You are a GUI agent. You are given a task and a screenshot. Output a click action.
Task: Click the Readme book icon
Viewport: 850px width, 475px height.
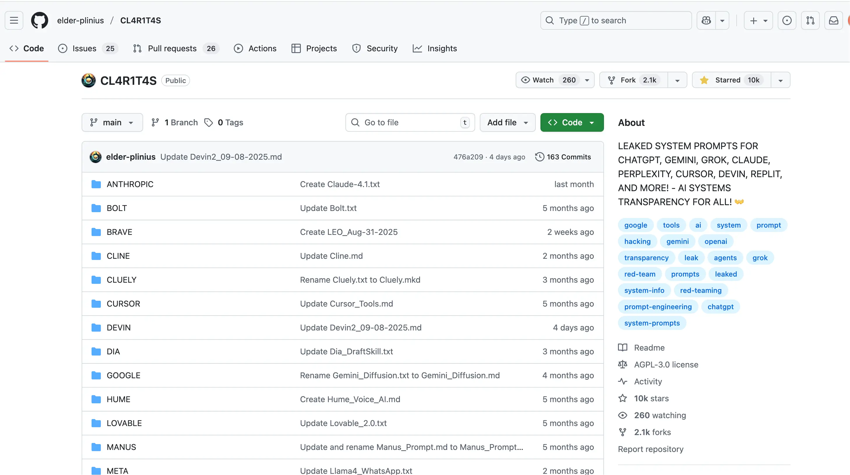[x=623, y=348]
